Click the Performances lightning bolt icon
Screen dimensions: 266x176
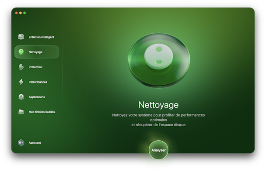coord(21,82)
